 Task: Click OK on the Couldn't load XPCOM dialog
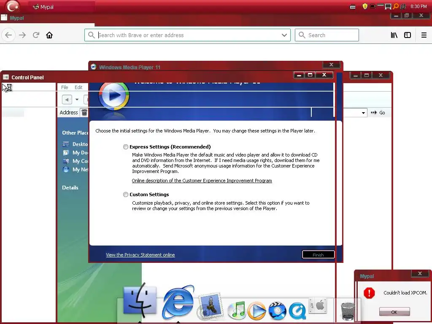[x=394, y=312]
